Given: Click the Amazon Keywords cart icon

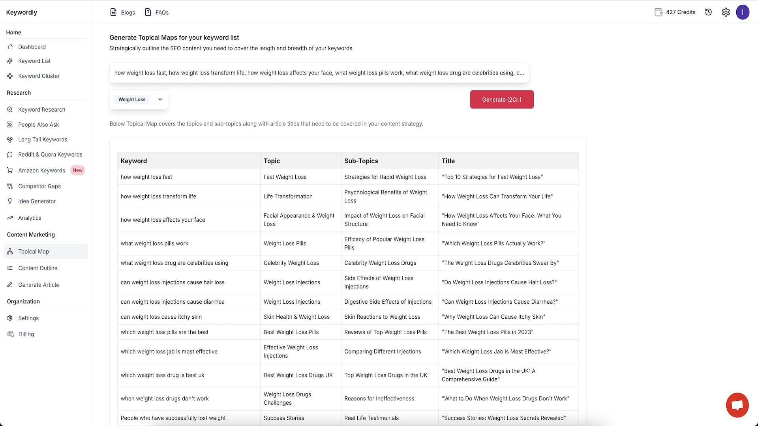Looking at the screenshot, I should click(10, 170).
